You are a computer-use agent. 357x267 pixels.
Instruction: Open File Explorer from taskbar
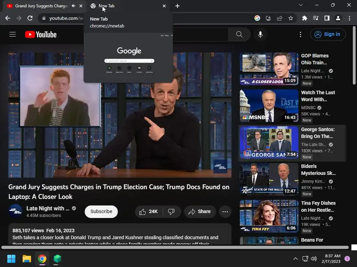point(26,259)
